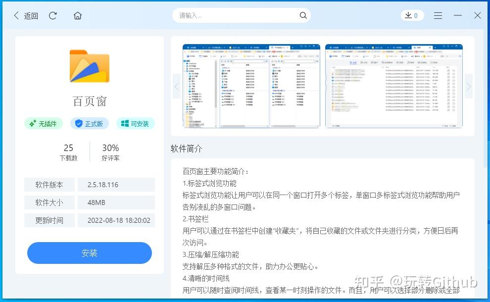The width and height of the screenshot is (490, 302).
Task: Refresh the page using the reload icon
Action: tap(53, 15)
